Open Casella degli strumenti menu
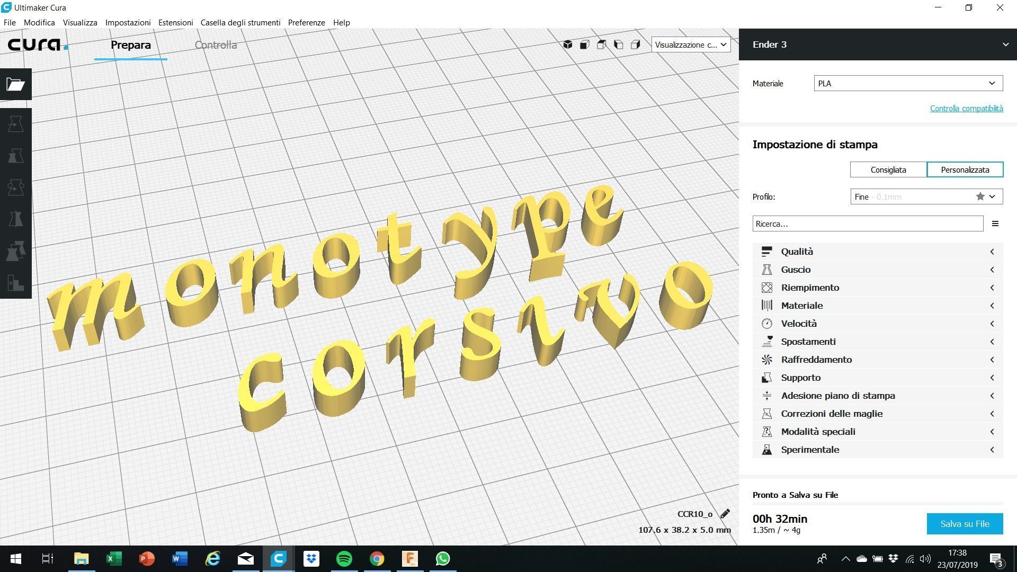The image size is (1017, 572). pos(240,22)
